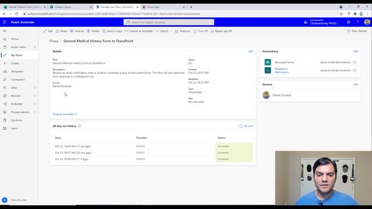This screenshot has width=372, height=209.
Task: Open Action items in sidebar
Action: pyautogui.click(x=18, y=47)
